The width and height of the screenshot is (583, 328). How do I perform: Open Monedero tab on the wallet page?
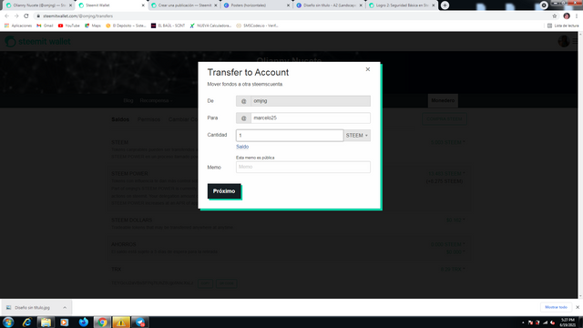(x=443, y=100)
